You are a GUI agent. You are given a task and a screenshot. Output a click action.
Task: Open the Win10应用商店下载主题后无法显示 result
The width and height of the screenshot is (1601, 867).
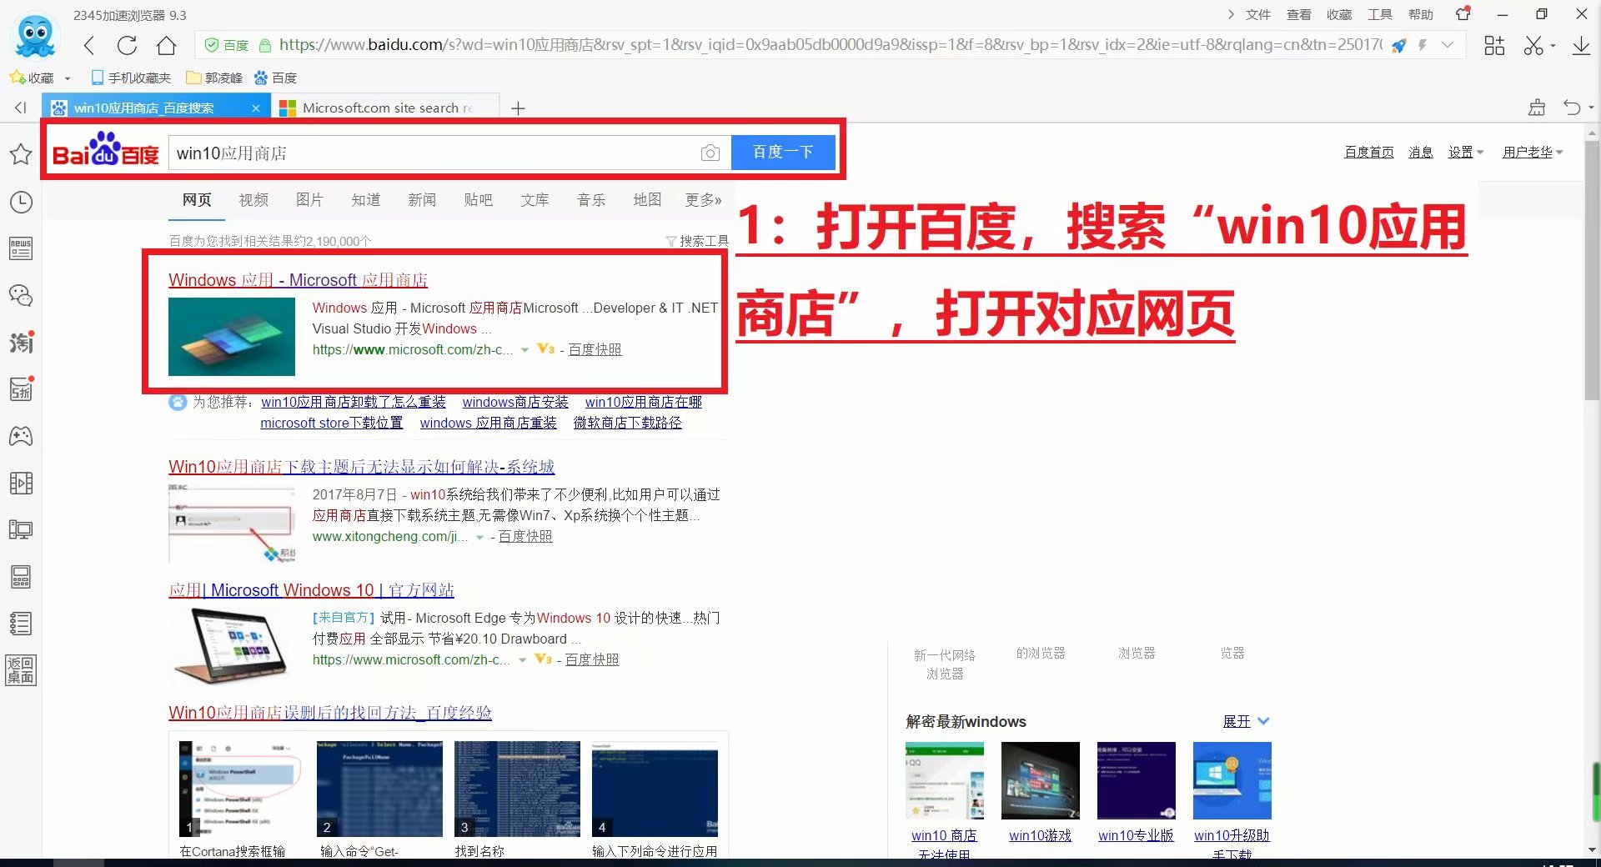point(361,467)
